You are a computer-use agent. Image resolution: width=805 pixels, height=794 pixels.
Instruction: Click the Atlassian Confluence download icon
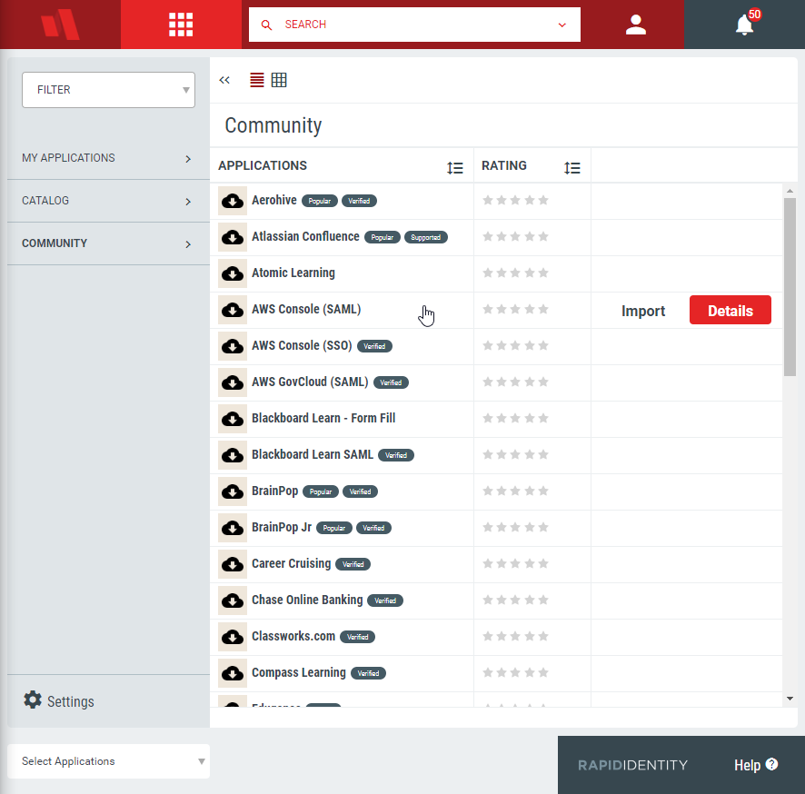click(233, 237)
